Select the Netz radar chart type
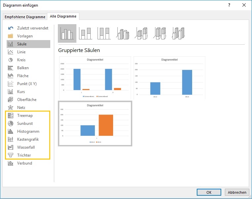The height and width of the screenshot is (199, 252). click(x=21, y=108)
